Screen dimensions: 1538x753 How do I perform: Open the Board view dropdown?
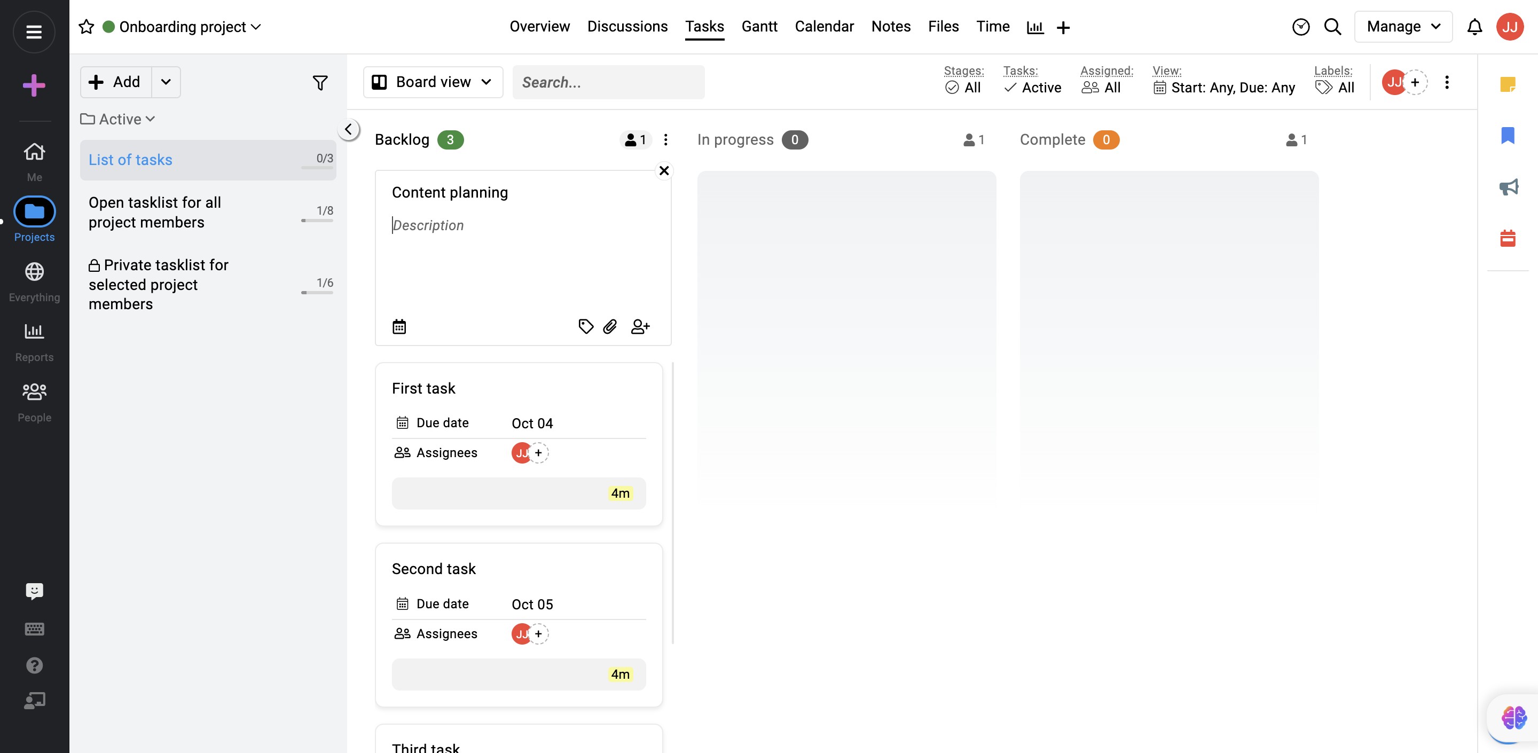(x=433, y=82)
